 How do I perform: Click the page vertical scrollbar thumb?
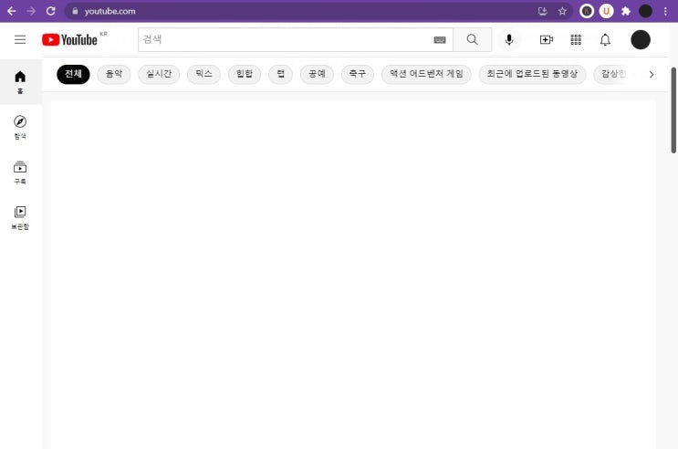(x=673, y=110)
